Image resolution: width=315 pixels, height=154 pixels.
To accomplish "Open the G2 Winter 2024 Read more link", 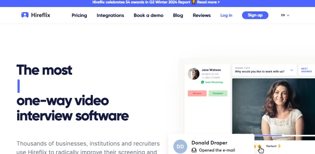I will [208, 2].
